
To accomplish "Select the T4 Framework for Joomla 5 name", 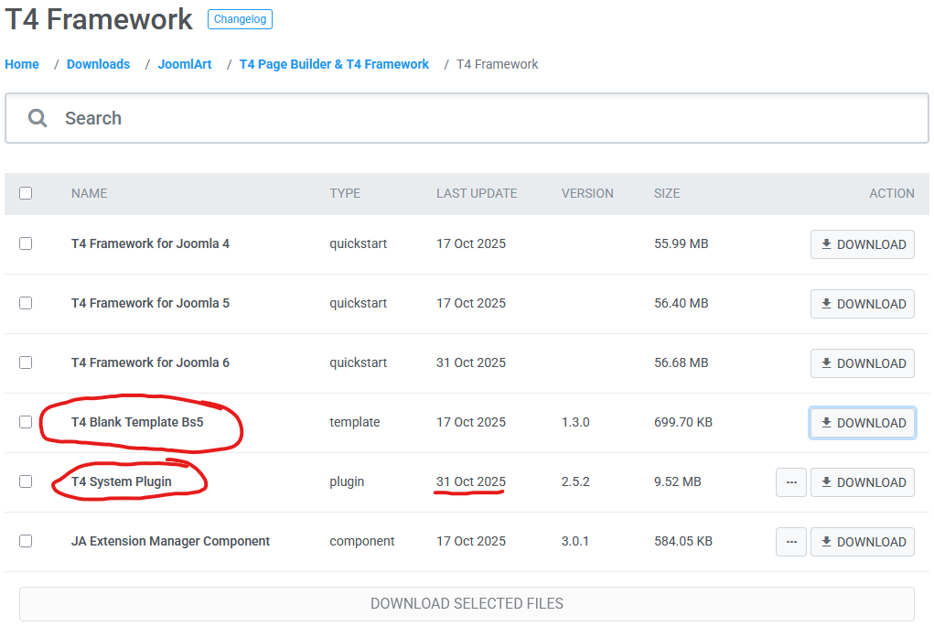I will click(150, 303).
